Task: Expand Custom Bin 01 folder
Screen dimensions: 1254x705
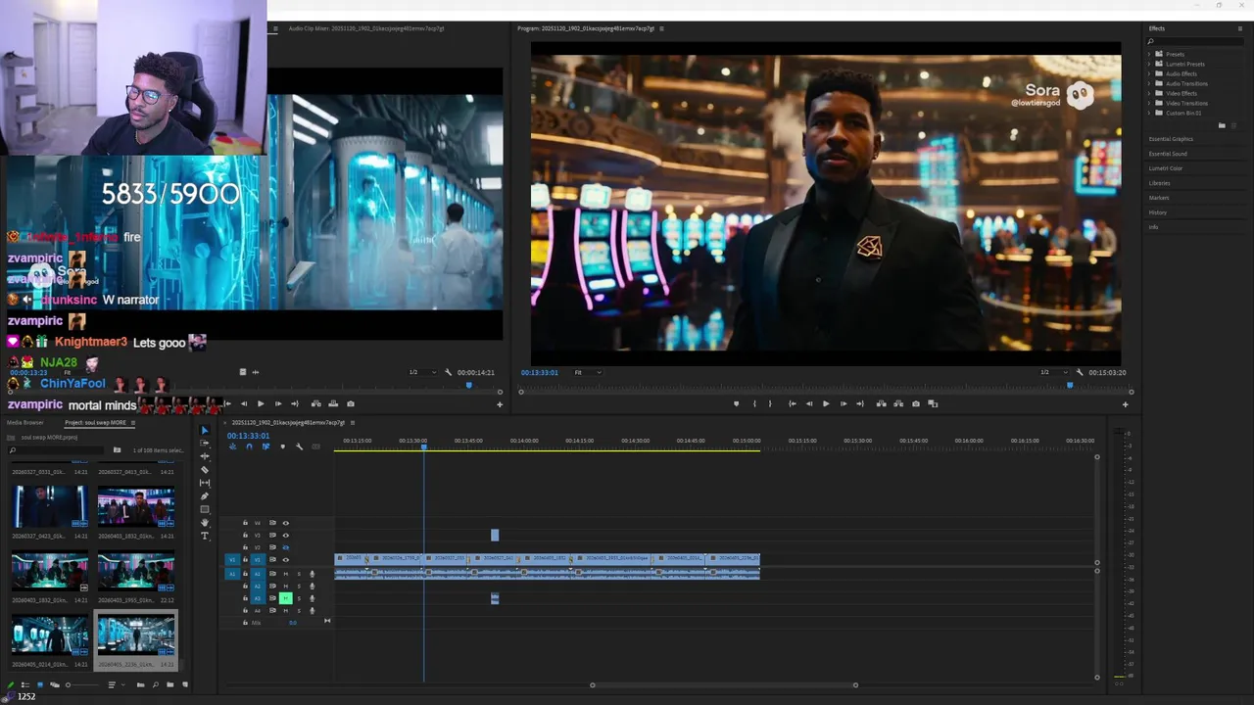Action: tap(1149, 113)
